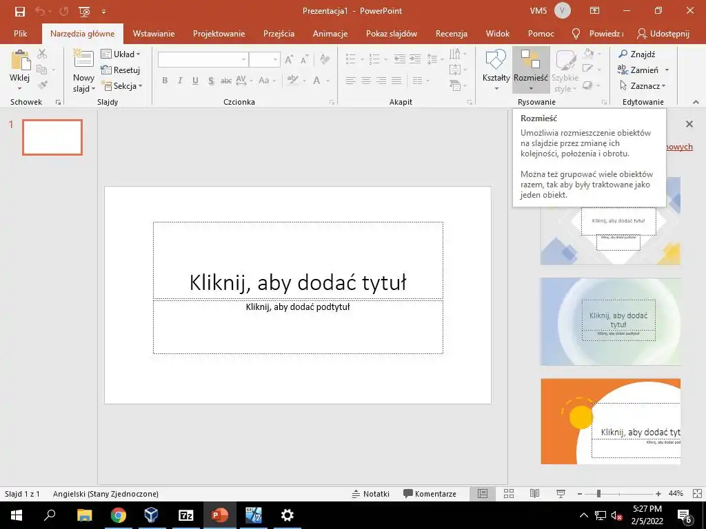The image size is (706, 529).
Task: Open character spacing AV dropdown
Action: 245,81
